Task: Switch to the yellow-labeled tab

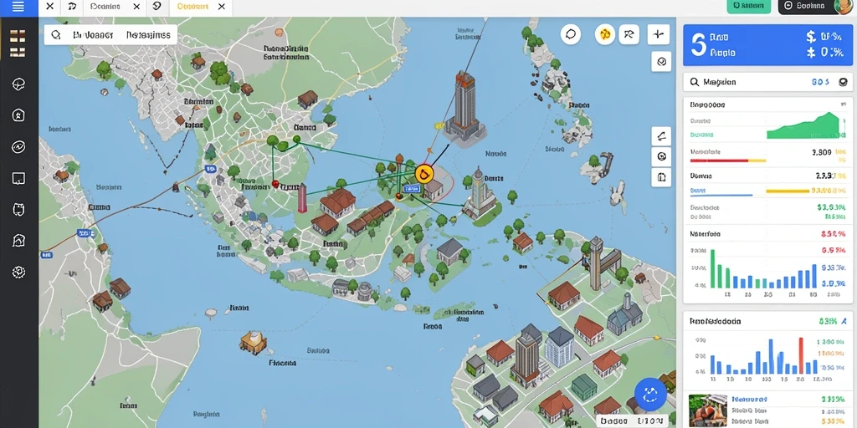Action: [193, 7]
